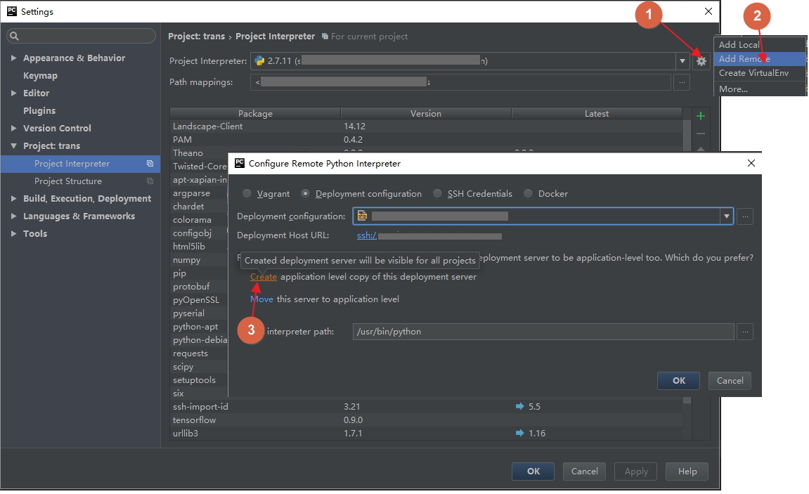This screenshot has width=809, height=494.
Task: Open Plugins settings page
Action: (39, 110)
